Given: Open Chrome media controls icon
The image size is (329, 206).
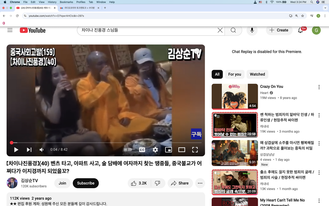Looking at the screenshot, I should 312,16.
